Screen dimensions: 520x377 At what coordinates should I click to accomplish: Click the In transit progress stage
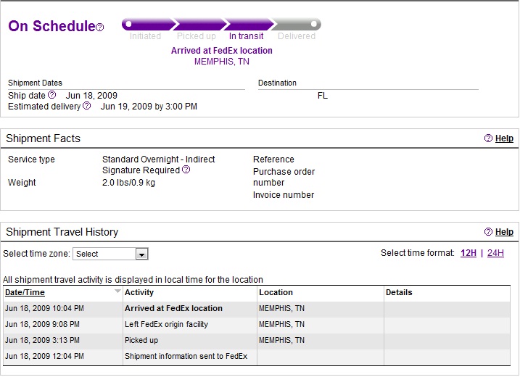pos(248,36)
